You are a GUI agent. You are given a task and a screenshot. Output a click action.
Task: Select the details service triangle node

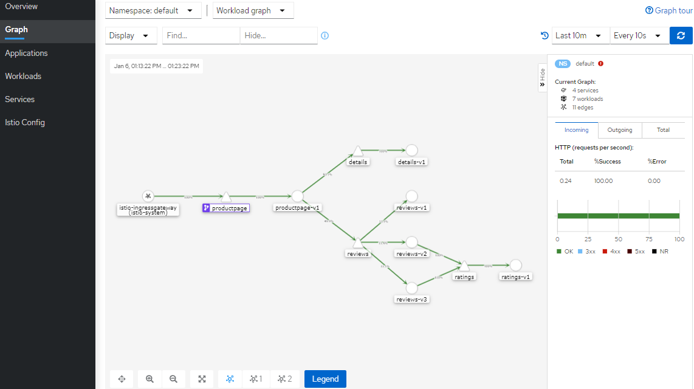point(357,151)
